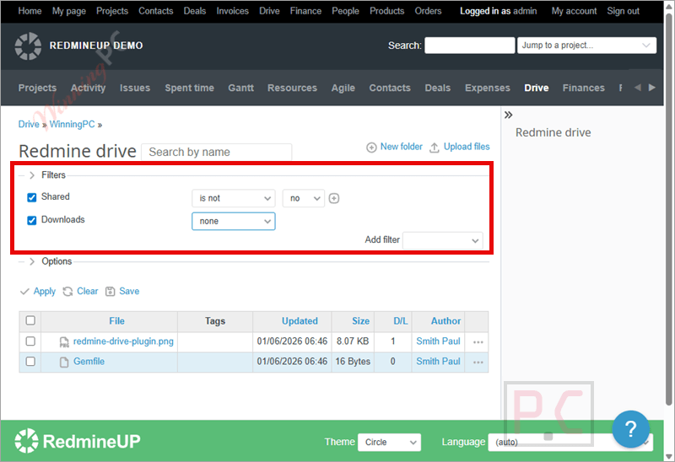This screenshot has width=675, height=462.
Task: Check the redmine-drive-plugin.png row checkbox
Action: (x=30, y=341)
